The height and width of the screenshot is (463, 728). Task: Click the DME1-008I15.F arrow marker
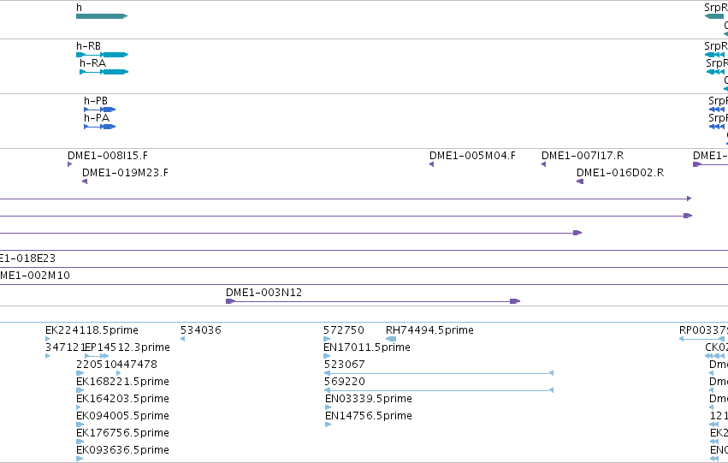click(x=69, y=164)
